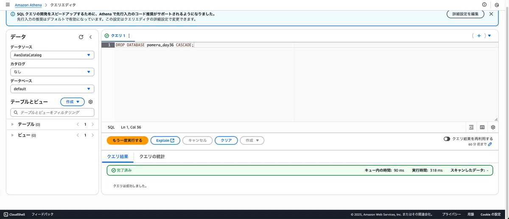Open table and view settings gear

(90, 102)
